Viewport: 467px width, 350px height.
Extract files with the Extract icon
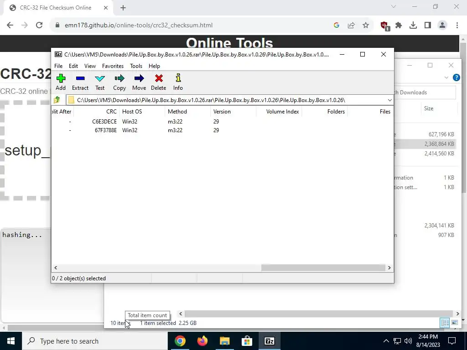click(x=80, y=82)
